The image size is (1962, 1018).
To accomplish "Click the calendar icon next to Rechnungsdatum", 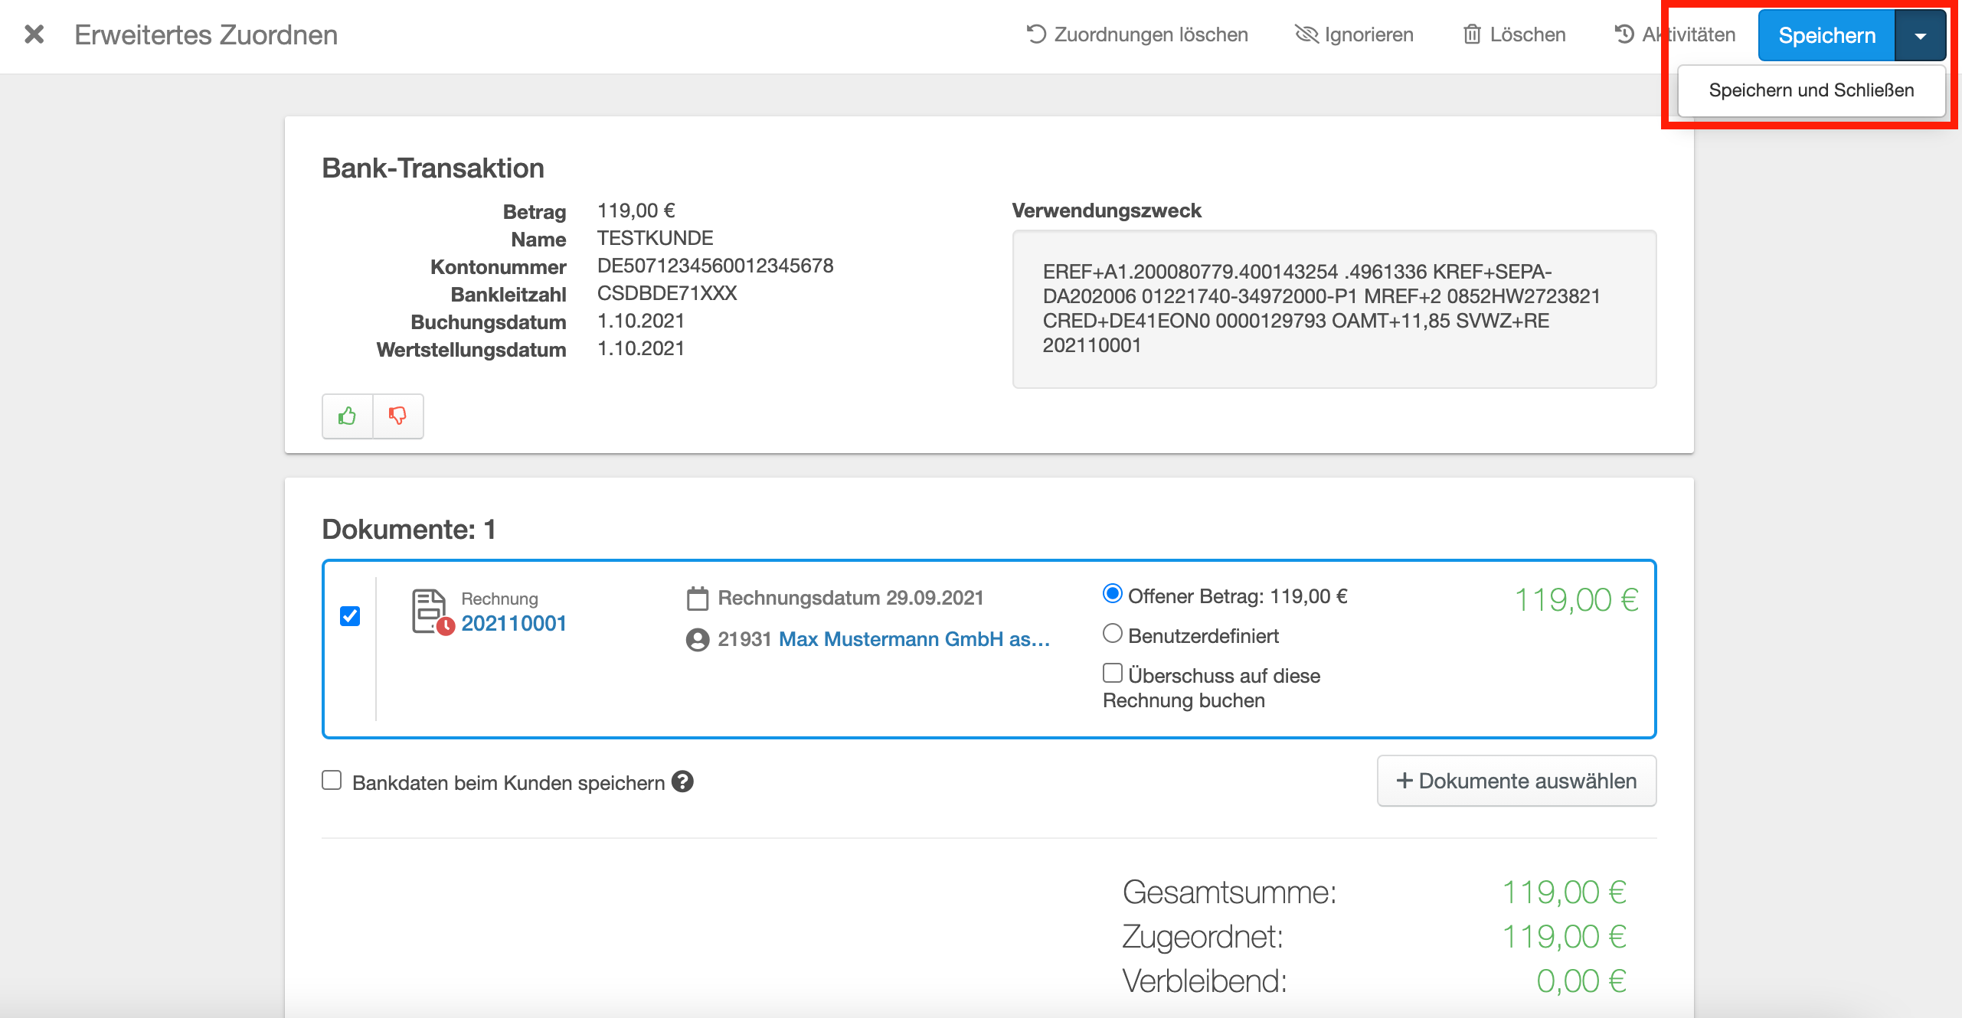I will 698,598.
